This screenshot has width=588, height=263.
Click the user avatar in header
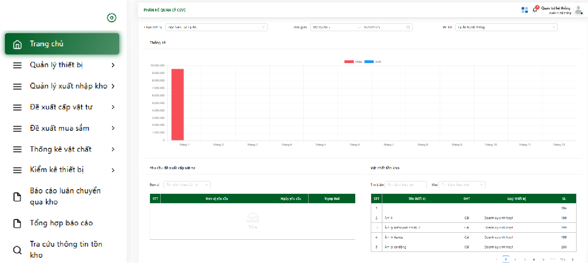tap(578, 10)
